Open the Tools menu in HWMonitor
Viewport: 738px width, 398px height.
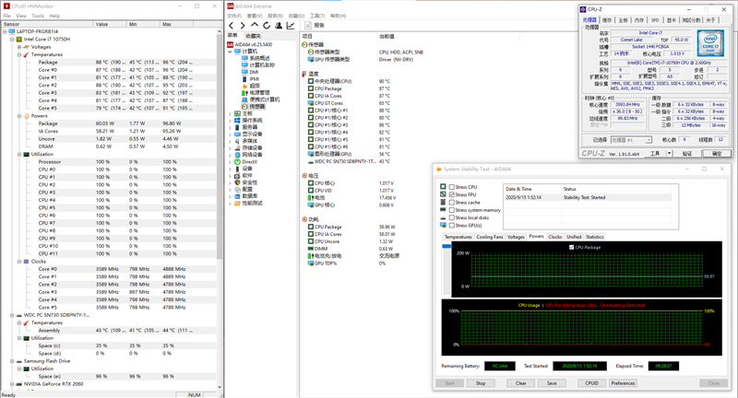pos(38,16)
